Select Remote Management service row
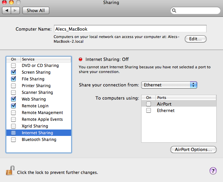 [x=42, y=113]
